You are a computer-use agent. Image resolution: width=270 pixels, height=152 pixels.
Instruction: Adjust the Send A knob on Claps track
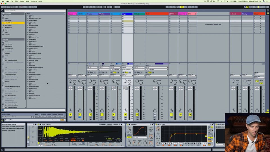(125, 81)
